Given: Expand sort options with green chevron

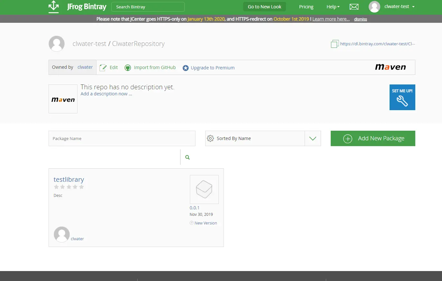Looking at the screenshot, I should pos(313,138).
